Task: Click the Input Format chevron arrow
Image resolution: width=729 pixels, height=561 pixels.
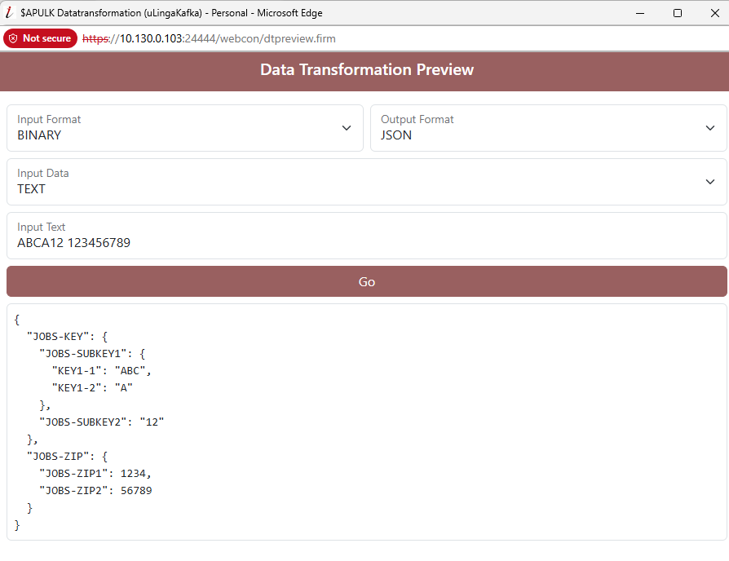Action: (346, 128)
